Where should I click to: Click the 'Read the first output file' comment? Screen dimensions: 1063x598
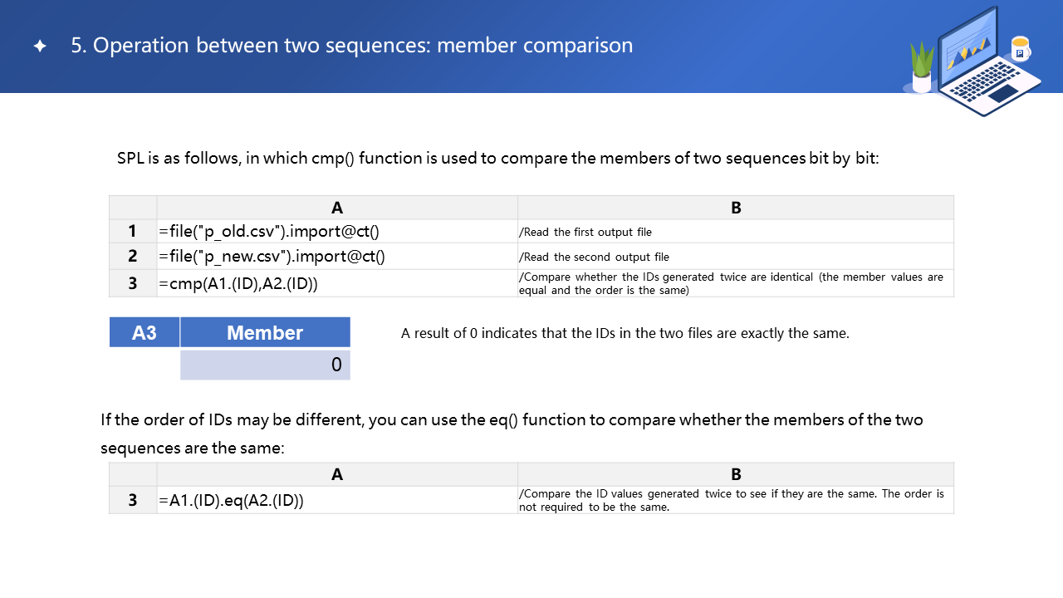[587, 233]
